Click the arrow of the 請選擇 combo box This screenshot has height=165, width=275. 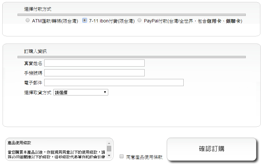pos(105,92)
